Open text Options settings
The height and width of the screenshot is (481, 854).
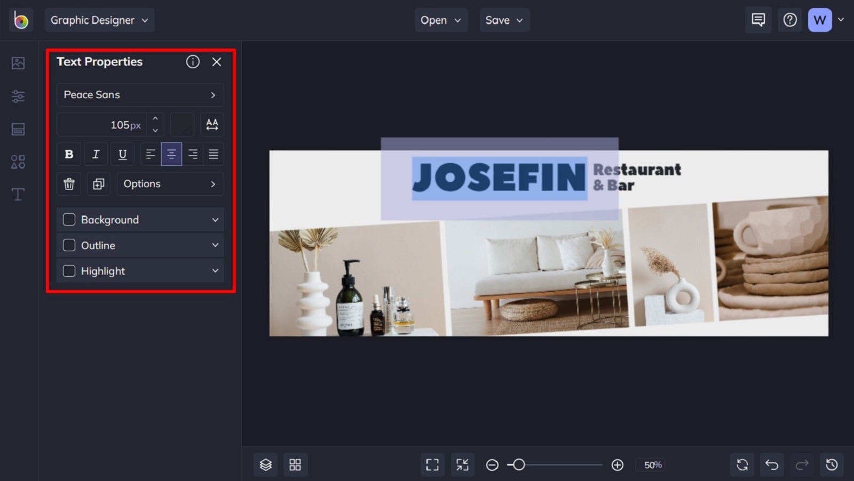170,184
